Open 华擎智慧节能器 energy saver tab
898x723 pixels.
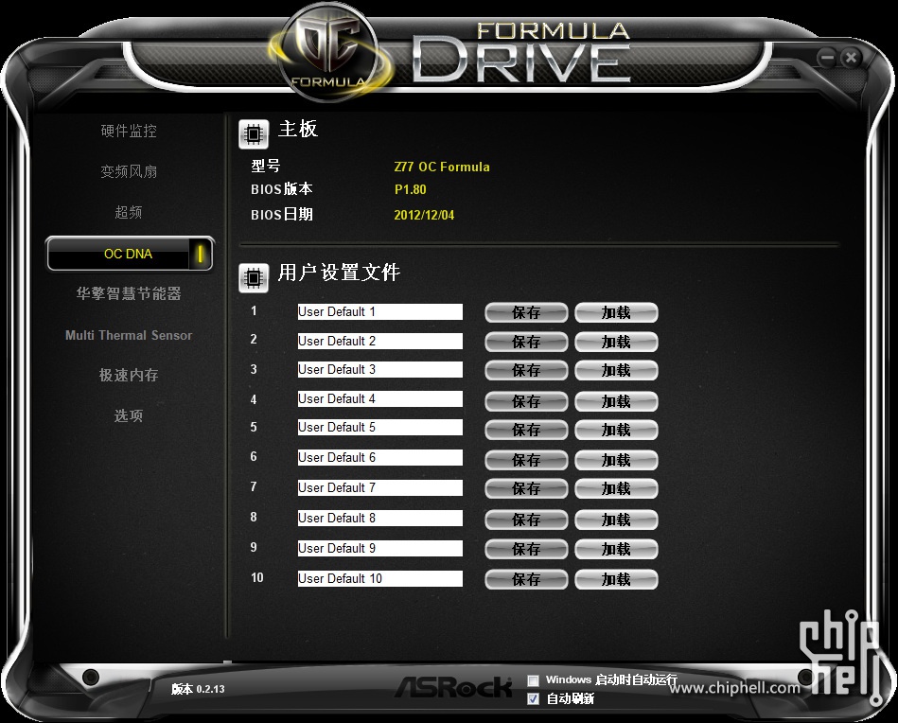pos(129,294)
